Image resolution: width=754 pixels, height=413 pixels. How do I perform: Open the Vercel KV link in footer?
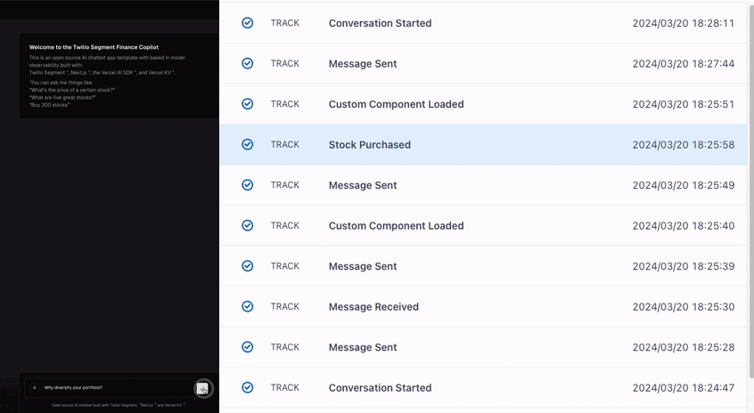click(x=170, y=404)
